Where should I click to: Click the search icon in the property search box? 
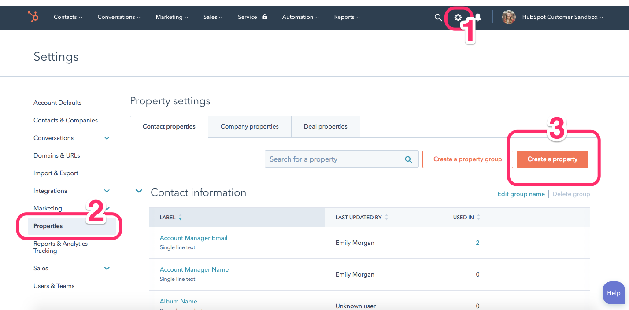tap(408, 159)
